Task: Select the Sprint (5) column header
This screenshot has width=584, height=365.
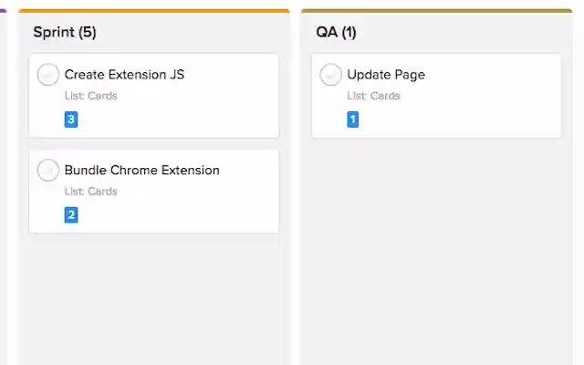Action: (x=65, y=33)
